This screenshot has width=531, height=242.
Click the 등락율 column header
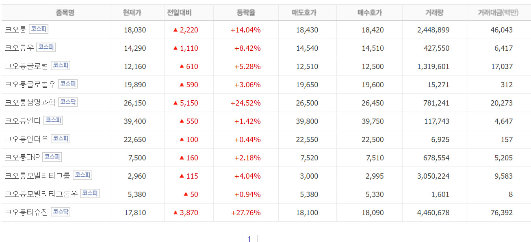[x=246, y=13]
